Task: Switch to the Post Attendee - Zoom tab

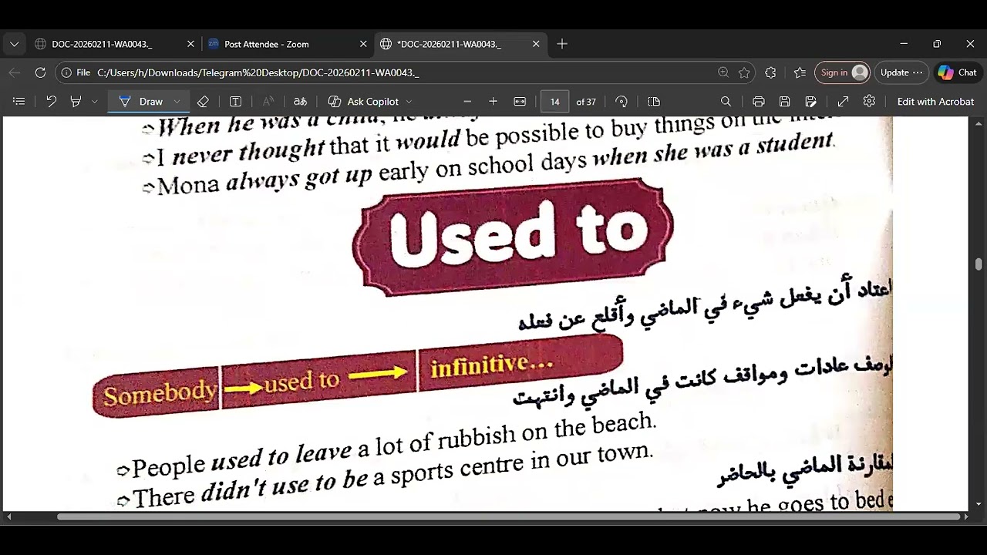Action: (286, 44)
